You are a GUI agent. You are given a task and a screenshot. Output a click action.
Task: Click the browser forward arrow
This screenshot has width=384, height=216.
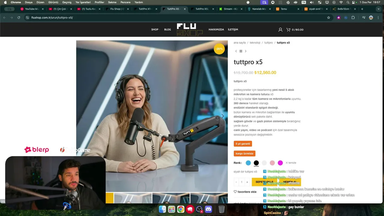point(11,18)
